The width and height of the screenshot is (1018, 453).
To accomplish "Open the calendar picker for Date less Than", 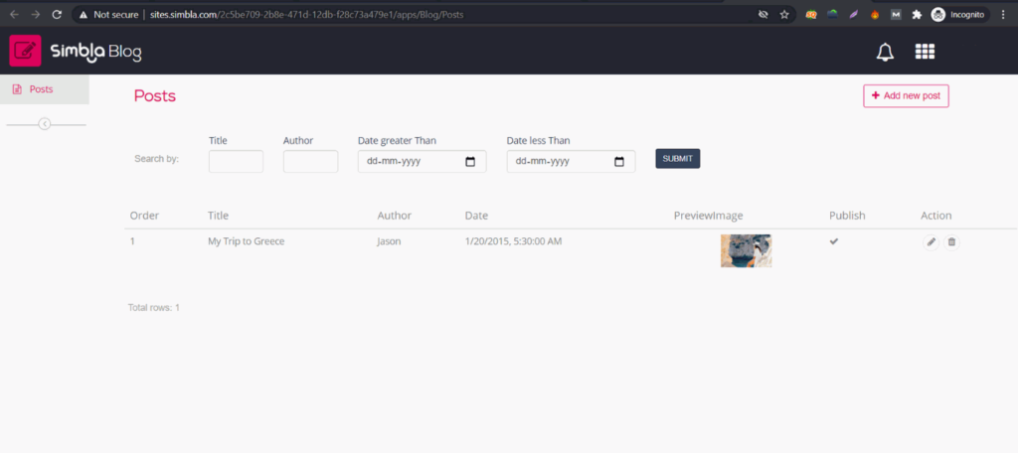I will click(619, 162).
